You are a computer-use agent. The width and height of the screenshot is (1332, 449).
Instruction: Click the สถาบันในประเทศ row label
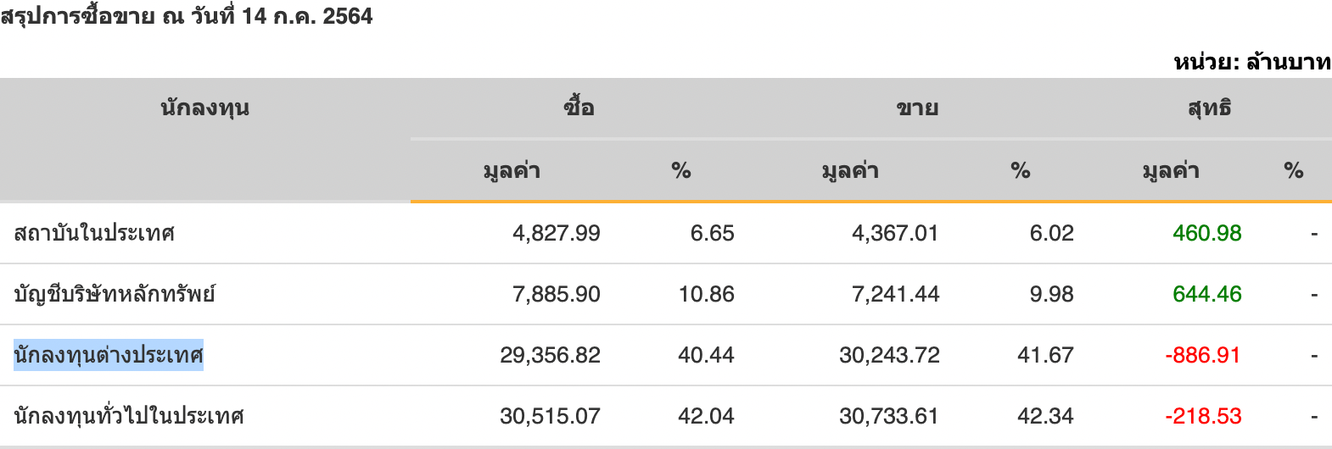(x=94, y=233)
